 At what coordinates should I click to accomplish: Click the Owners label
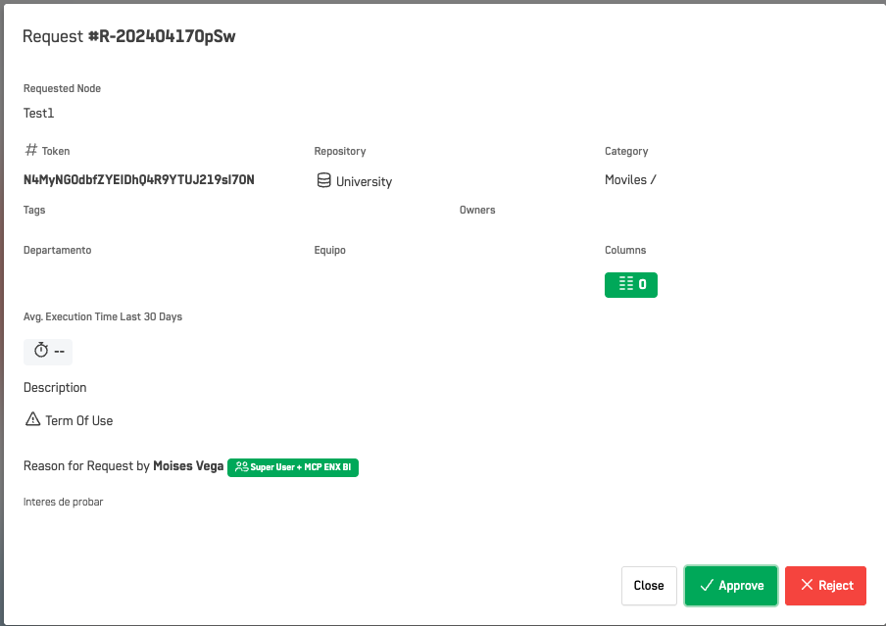[x=477, y=210]
